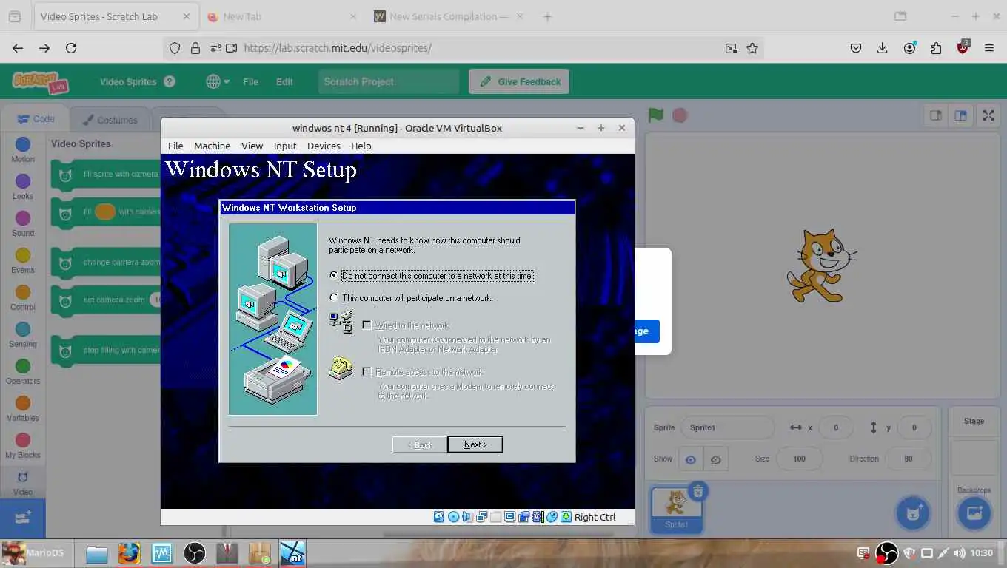Open the file manager from the taskbar
Viewport: 1007px width, 568px height.
click(x=97, y=553)
